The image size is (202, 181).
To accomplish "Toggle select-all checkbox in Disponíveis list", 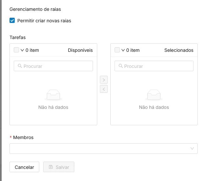I will click(x=16, y=50).
